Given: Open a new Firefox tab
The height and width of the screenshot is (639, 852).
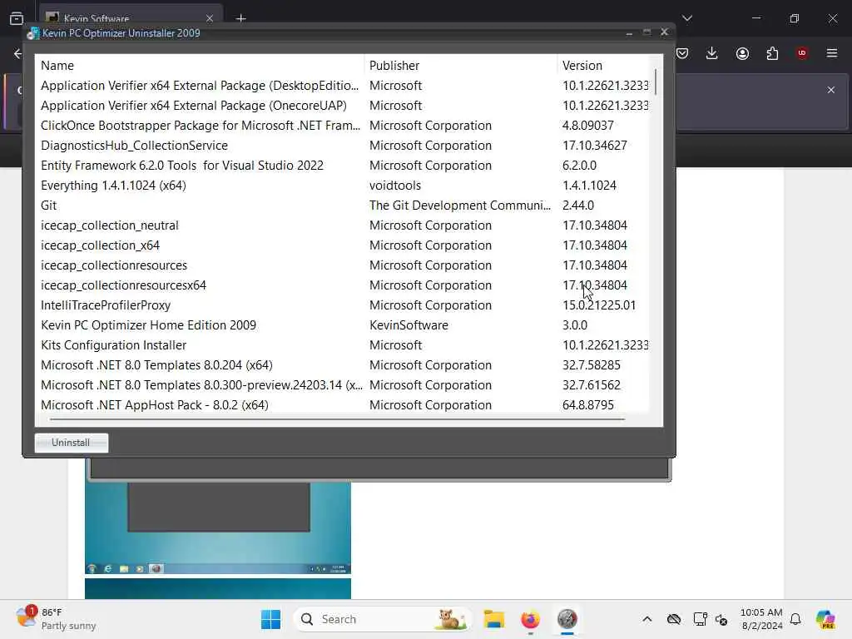Looking at the screenshot, I should (x=240, y=18).
